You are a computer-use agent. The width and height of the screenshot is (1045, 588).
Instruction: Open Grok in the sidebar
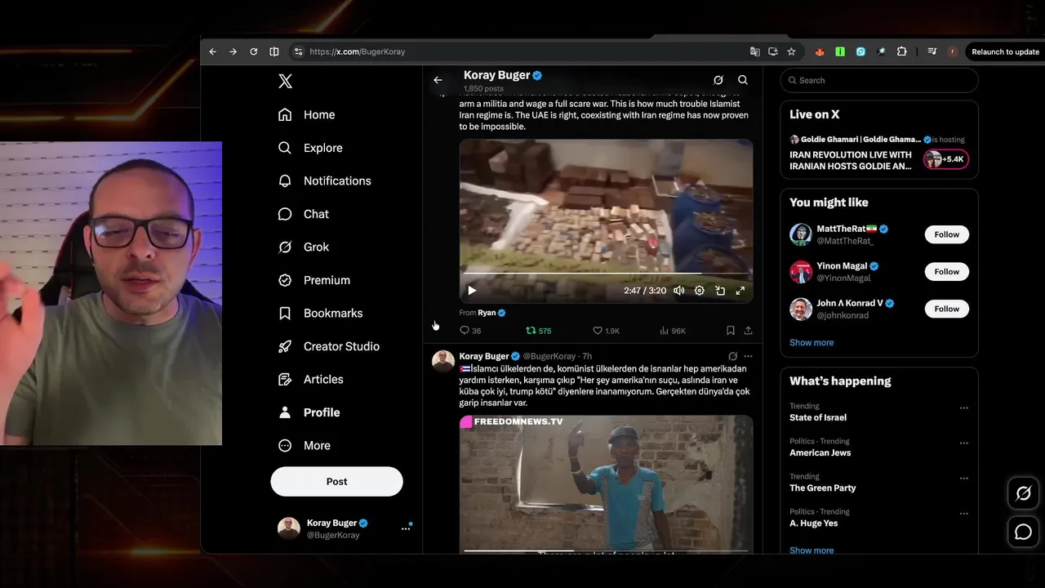coord(304,247)
